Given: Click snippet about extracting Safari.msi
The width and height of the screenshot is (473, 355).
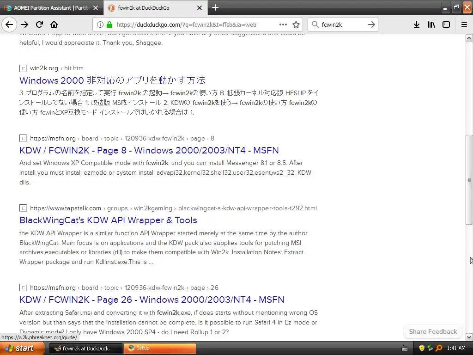Looking at the screenshot, I should click(x=168, y=322).
